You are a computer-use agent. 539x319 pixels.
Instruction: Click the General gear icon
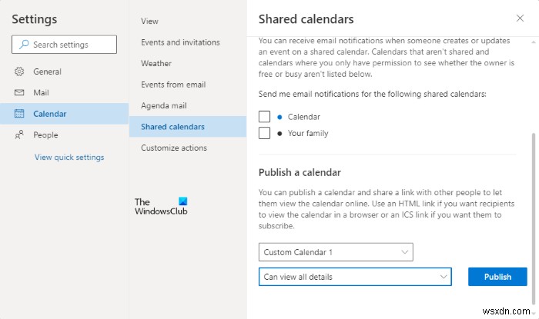pyautogui.click(x=19, y=71)
